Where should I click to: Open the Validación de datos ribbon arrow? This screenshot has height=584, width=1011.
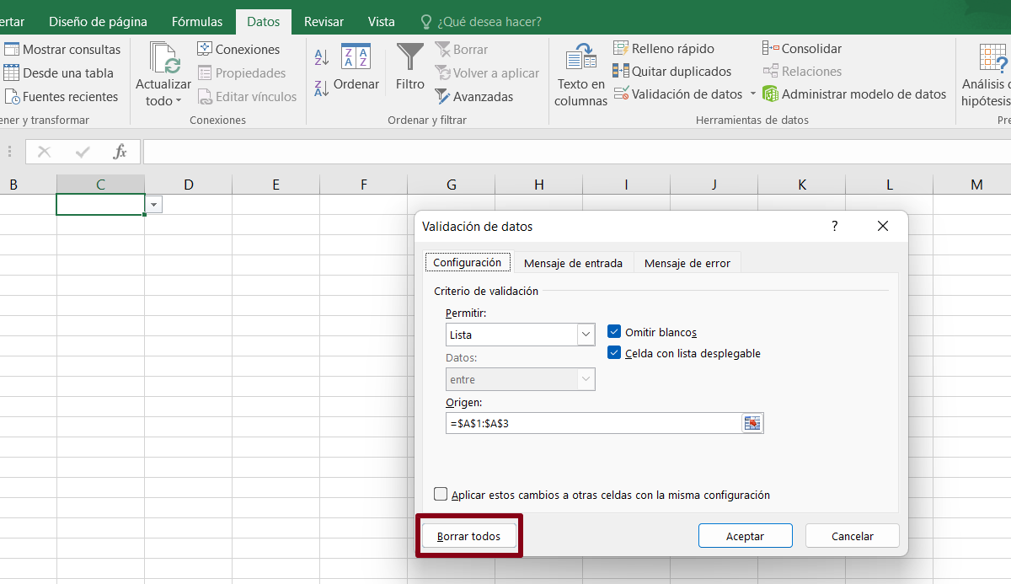(x=753, y=94)
